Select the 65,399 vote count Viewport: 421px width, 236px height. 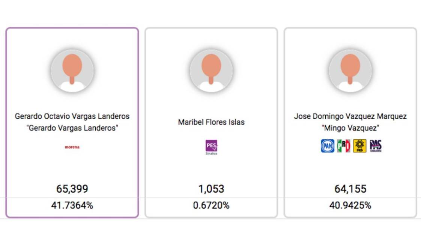pyautogui.click(x=72, y=188)
